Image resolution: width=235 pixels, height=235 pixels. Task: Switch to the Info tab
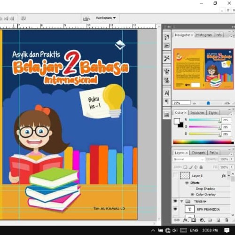[x=219, y=35]
